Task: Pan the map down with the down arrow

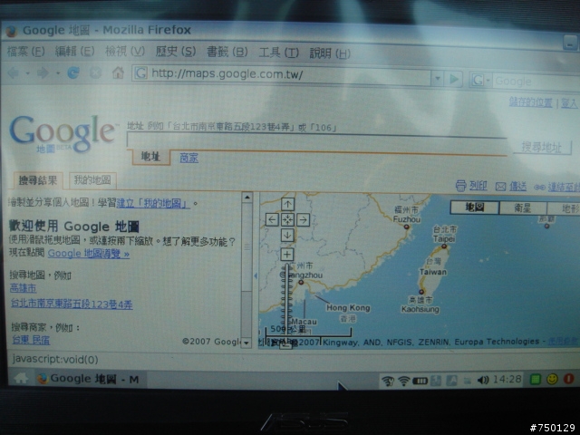Action: click(x=288, y=236)
